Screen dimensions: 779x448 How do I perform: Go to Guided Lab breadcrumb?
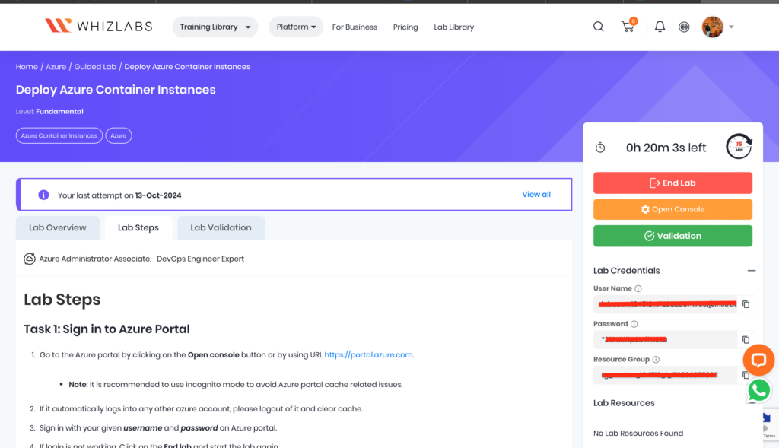[95, 67]
